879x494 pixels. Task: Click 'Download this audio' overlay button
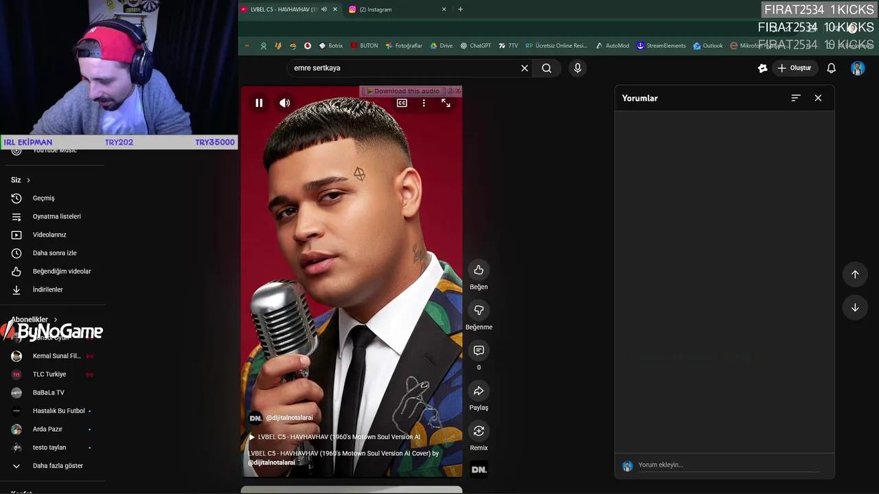[403, 91]
